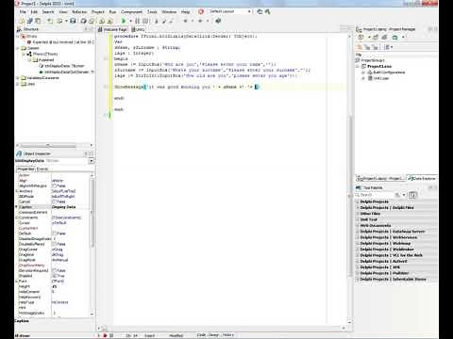Toggle the Enabled True checkbox
The image size is (453, 339).
pos(54,276)
